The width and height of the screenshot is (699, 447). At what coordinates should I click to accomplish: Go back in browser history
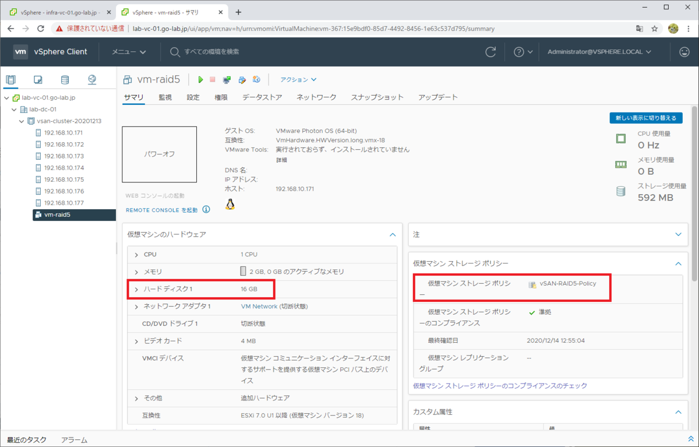coord(11,28)
